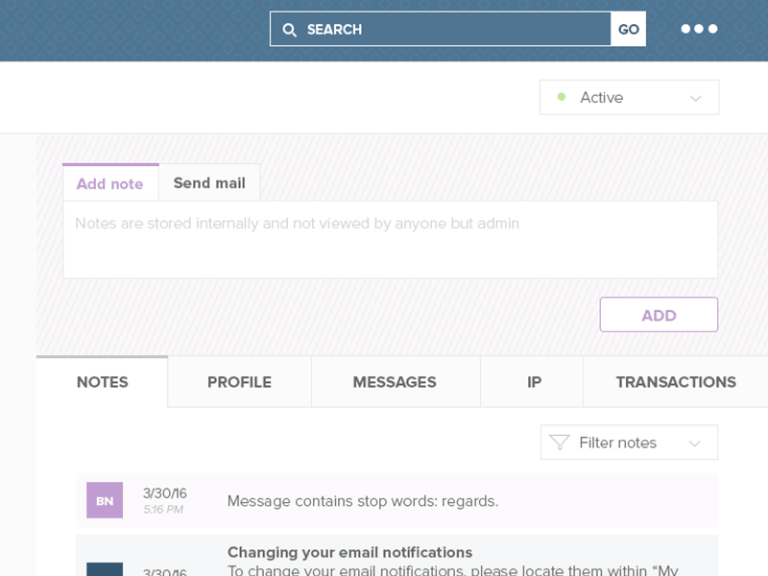This screenshot has height=576, width=768.
Task: Click the green Active status dot
Action: 562,97
